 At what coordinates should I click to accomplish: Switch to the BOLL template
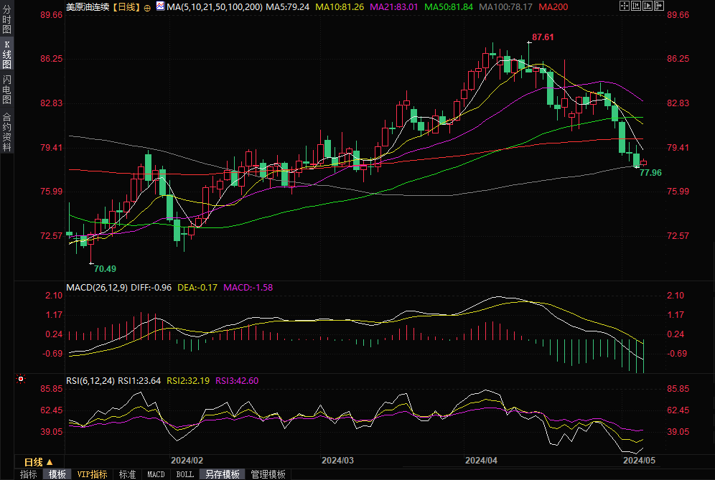(184, 474)
